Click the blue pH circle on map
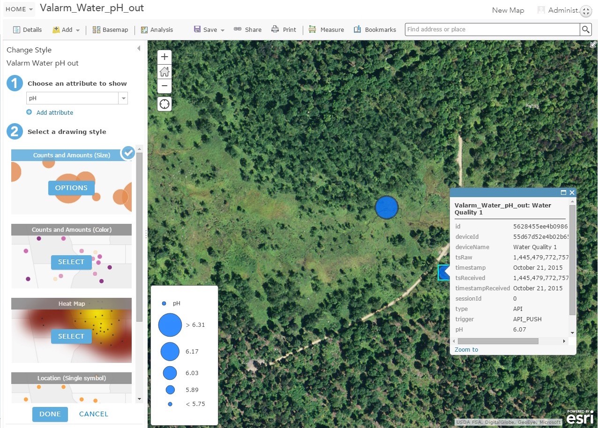 (x=387, y=207)
